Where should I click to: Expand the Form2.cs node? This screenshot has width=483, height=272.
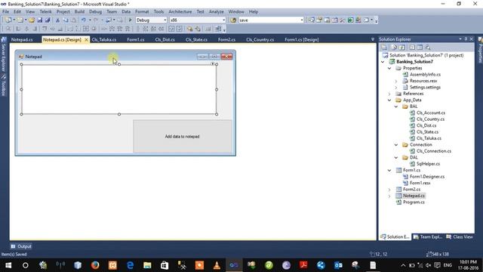pos(389,190)
